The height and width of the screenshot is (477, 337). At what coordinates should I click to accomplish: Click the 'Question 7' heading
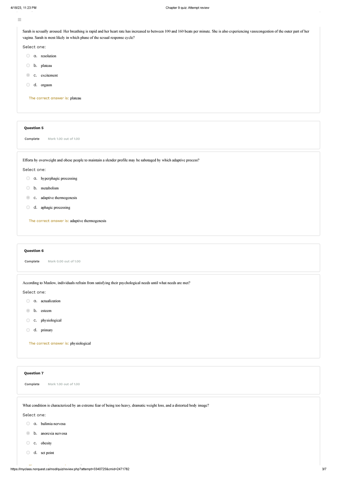tap(34, 373)
